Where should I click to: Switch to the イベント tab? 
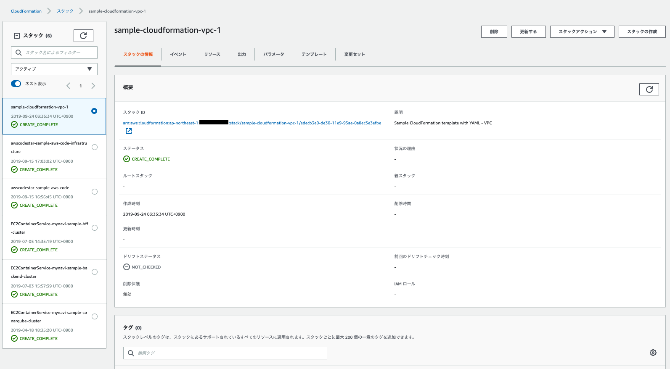click(x=178, y=55)
